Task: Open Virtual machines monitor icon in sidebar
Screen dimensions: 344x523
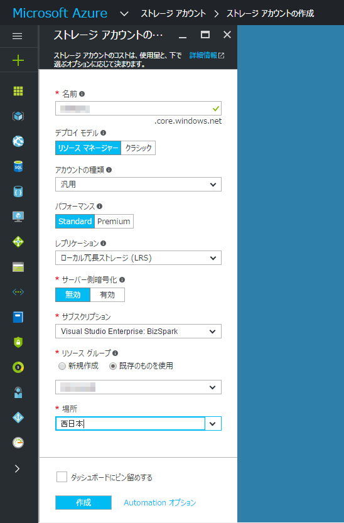Action: pos(18,217)
